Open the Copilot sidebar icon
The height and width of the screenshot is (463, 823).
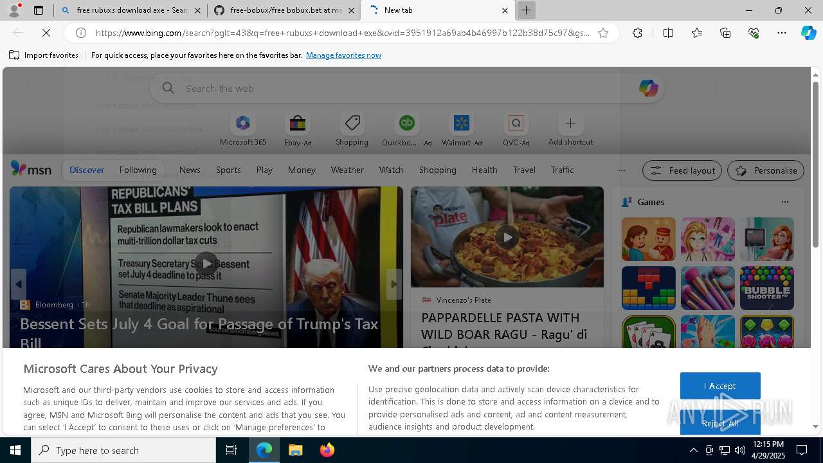point(808,33)
